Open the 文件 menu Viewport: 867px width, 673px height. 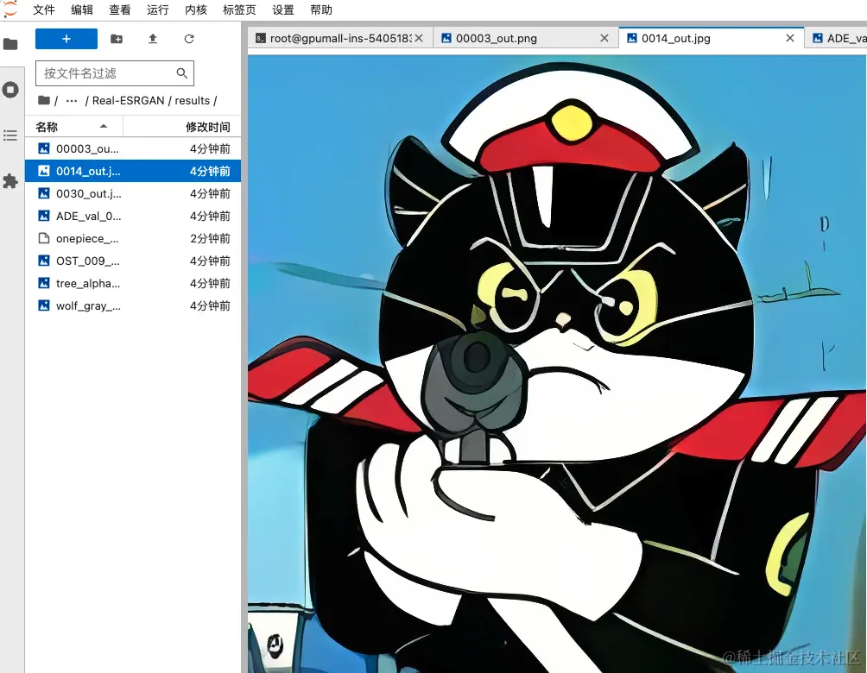coord(44,10)
